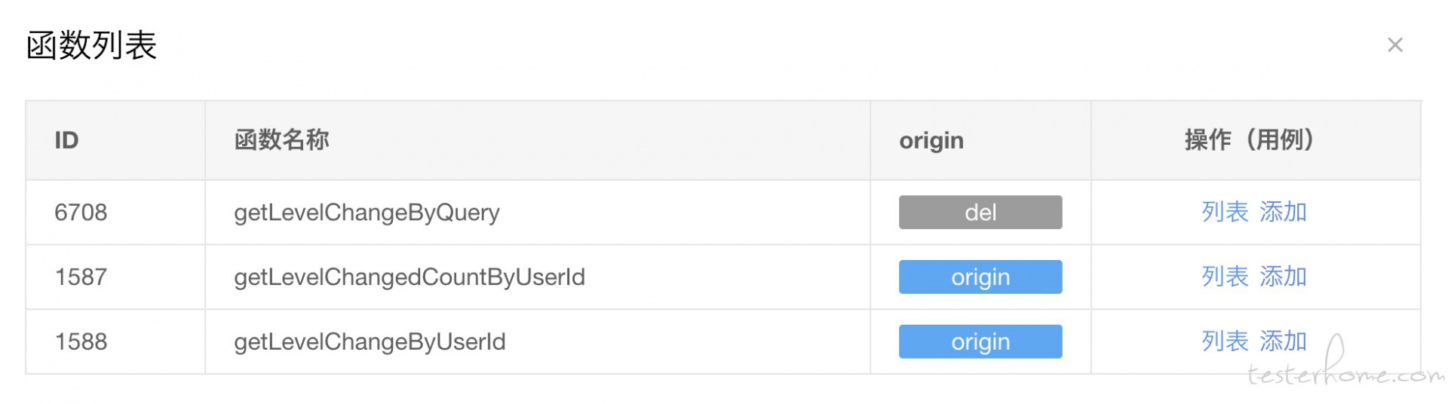Viewport: 1448px width, 404px height.
Task: Click 添加 for getLevelChangeByUserId row
Action: [1283, 341]
